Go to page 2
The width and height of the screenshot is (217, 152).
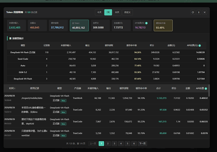click(108, 144)
